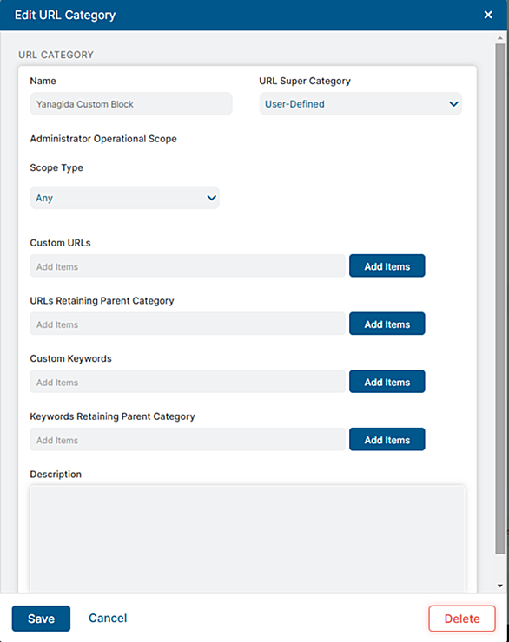
Task: Click inside the Description text area
Action: pyautogui.click(x=248, y=539)
